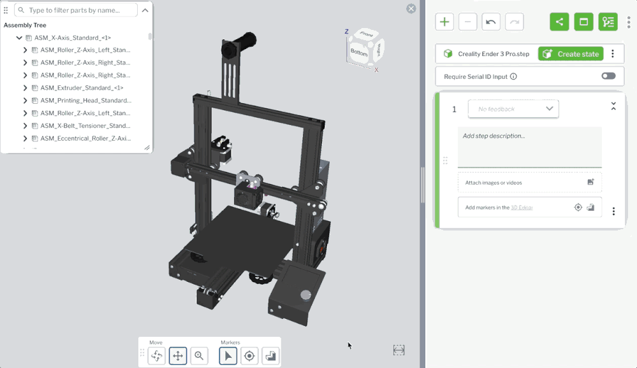Click the Create state button

570,54
